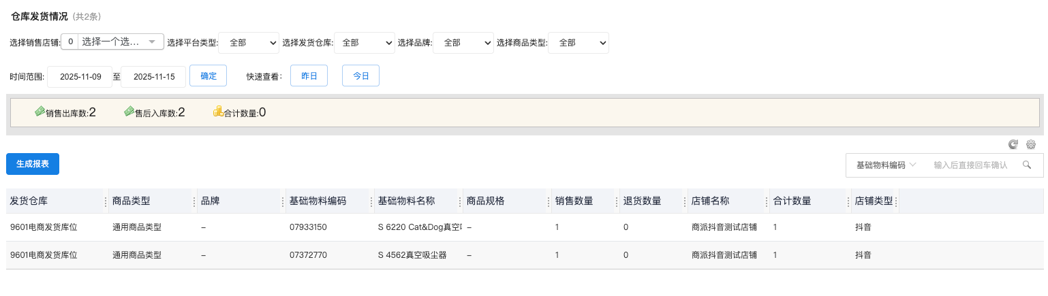Expand the 选择发货仓库 dropdown
This screenshot has width=1048, height=296.
(365, 42)
